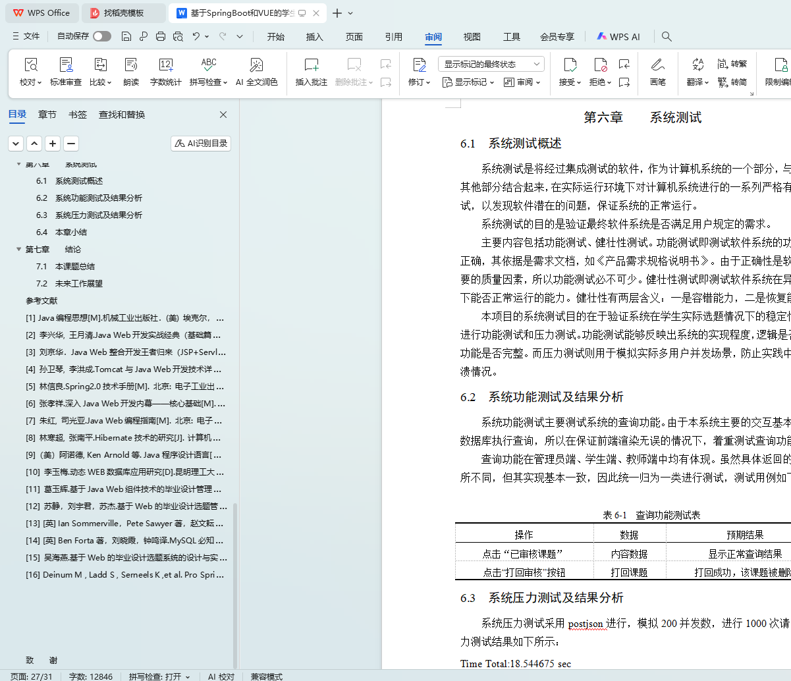Close the navigation pane
The image size is (791, 681).
223,115
